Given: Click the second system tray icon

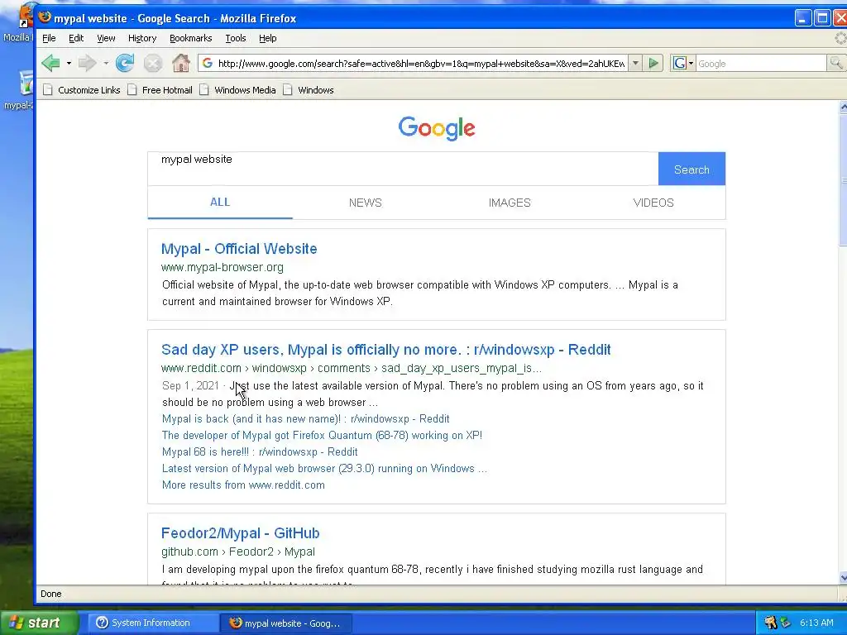Looking at the screenshot, I should pyautogui.click(x=786, y=623).
